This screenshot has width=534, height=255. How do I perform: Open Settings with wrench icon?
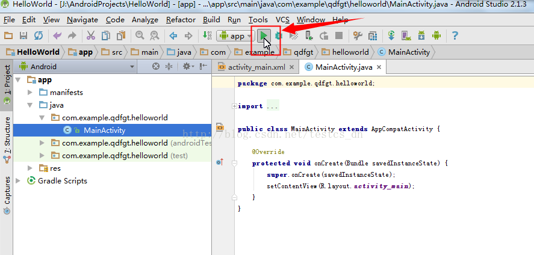pos(358,35)
